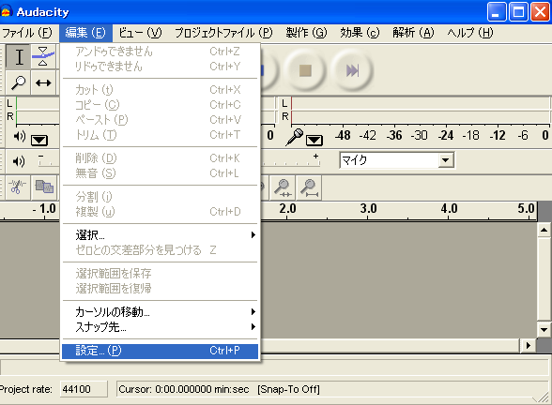Click the input level meter L channel

coord(421,104)
